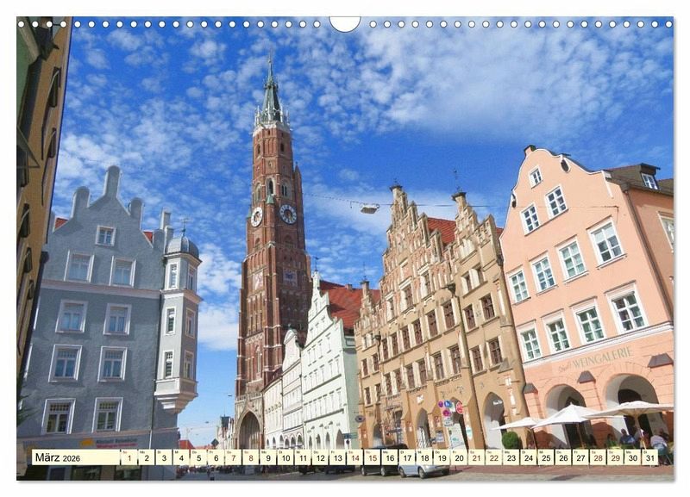Click the church tower clock face
The height and width of the screenshot is (497, 690).
pyautogui.click(x=287, y=214)
